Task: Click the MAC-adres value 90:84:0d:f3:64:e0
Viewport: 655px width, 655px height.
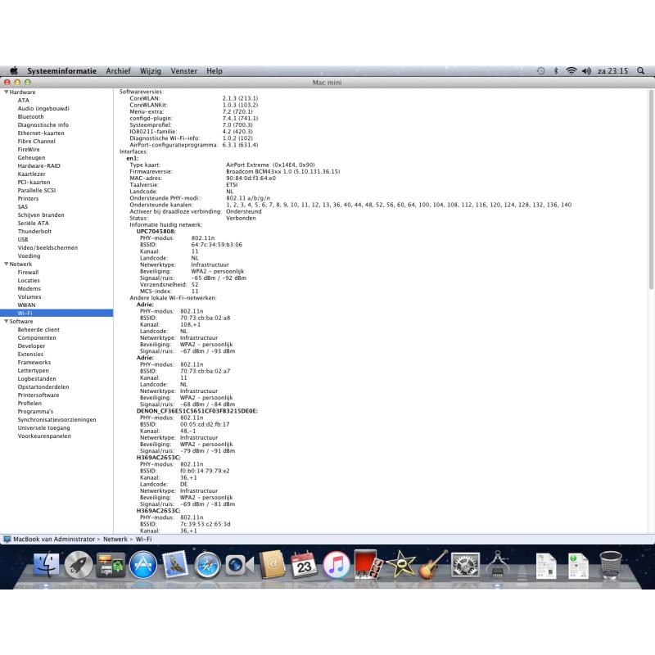Action: (x=251, y=178)
